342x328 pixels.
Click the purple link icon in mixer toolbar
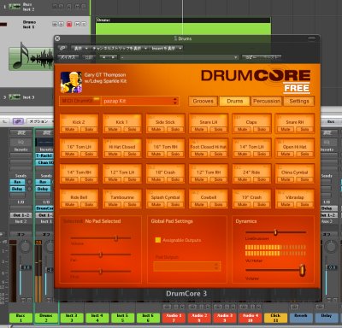coord(18,121)
